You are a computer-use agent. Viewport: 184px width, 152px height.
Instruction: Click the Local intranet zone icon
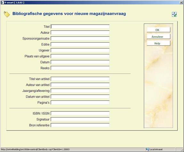pyautogui.click(x=148, y=149)
